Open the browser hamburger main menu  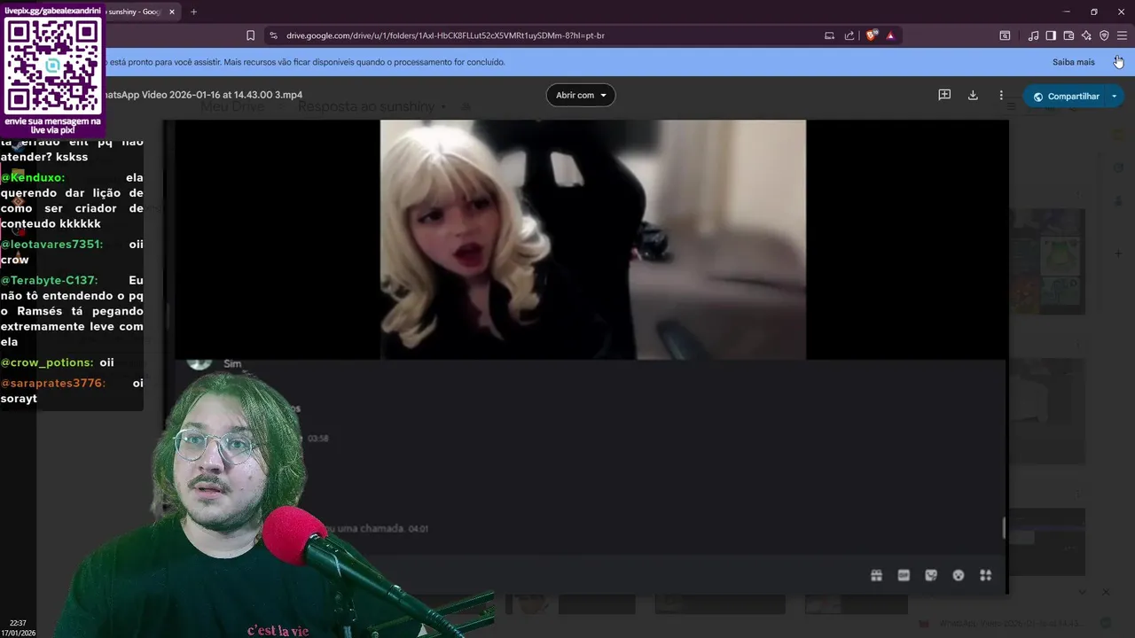[1122, 35]
